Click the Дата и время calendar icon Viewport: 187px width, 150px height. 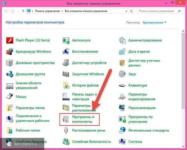click(x=122, y=51)
